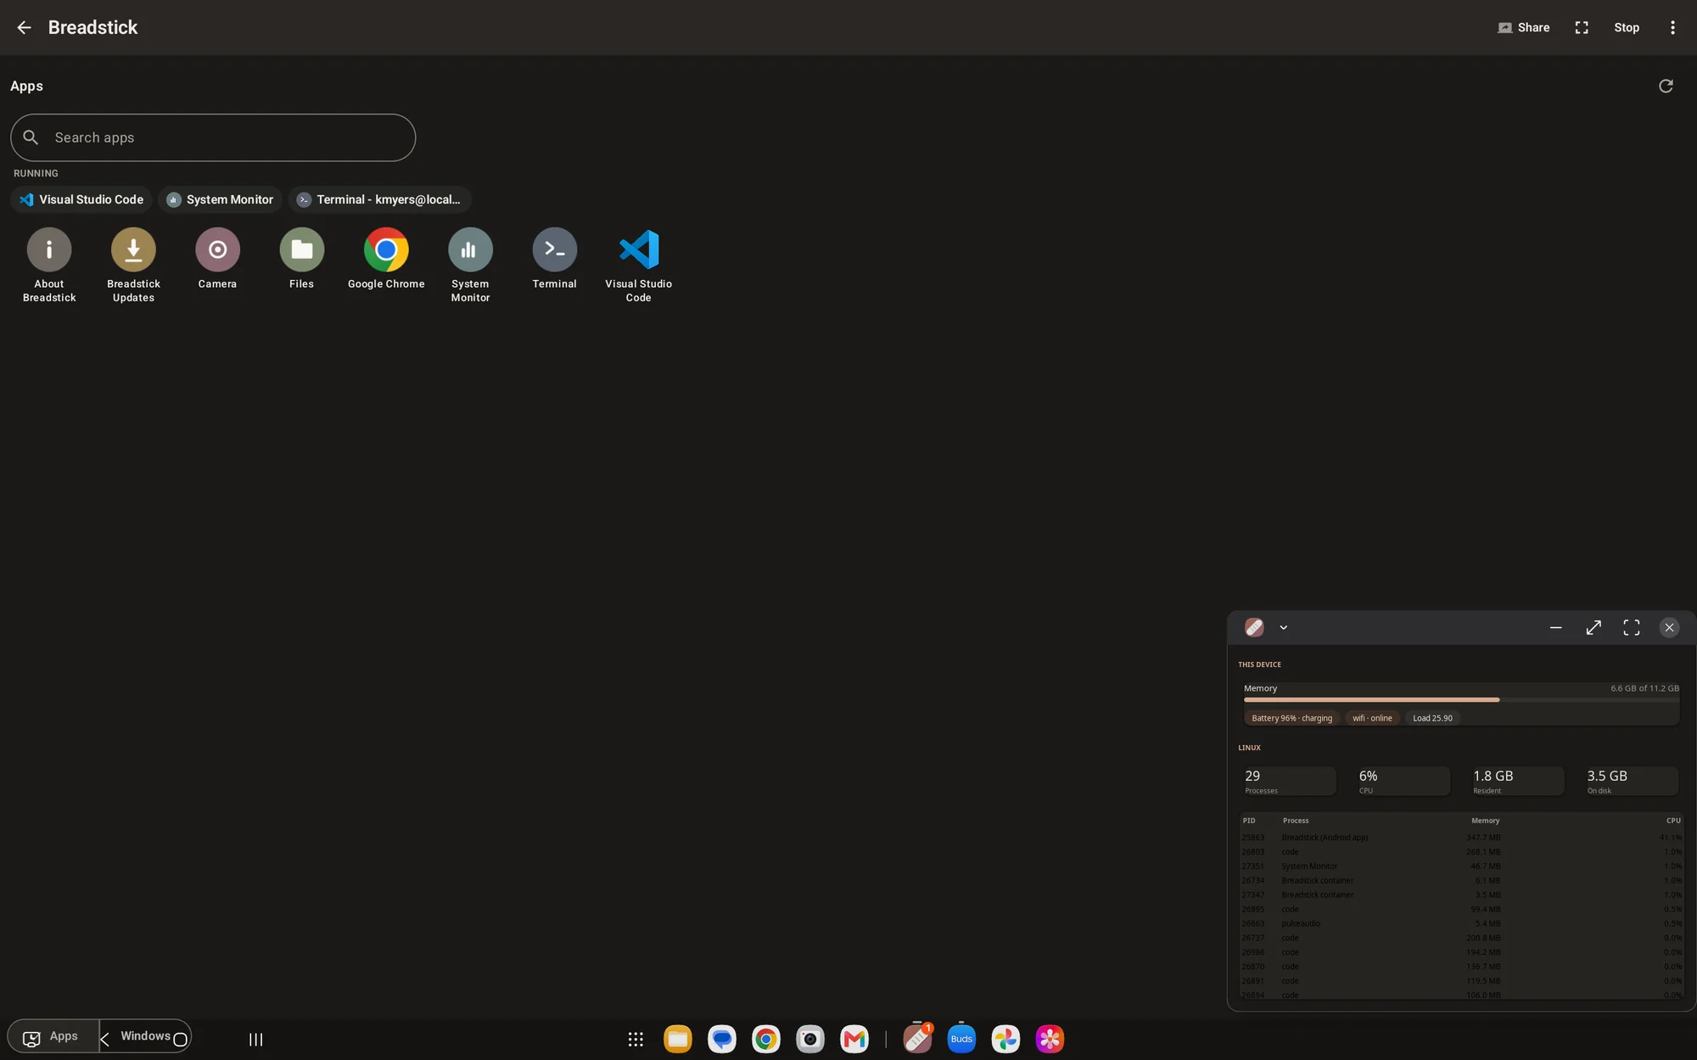Switch to running Visual Studio Code chip
1697x1060 pixels.
pos(81,199)
